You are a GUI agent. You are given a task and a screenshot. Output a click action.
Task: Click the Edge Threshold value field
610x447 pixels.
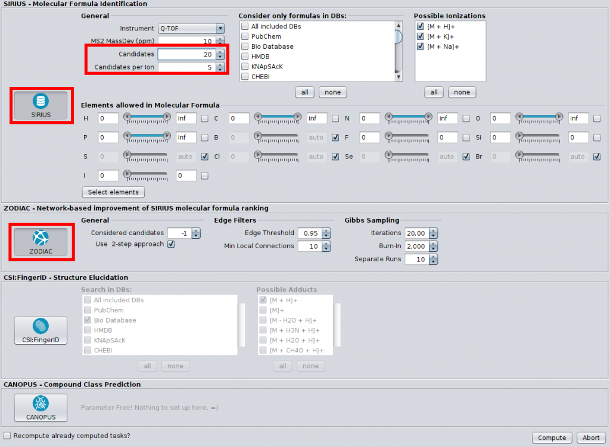[x=310, y=233]
